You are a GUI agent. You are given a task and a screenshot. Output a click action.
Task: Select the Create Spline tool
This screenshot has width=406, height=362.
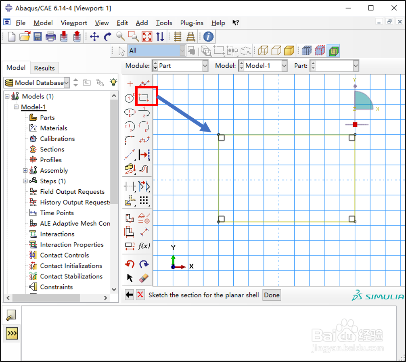click(x=144, y=140)
